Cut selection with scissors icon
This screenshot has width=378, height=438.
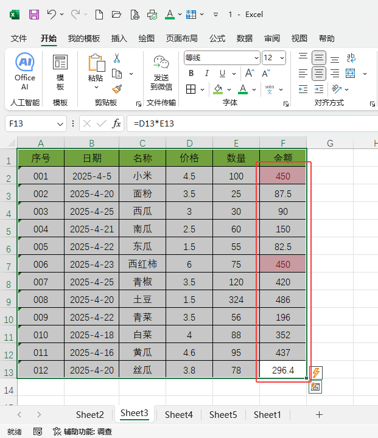point(117,58)
